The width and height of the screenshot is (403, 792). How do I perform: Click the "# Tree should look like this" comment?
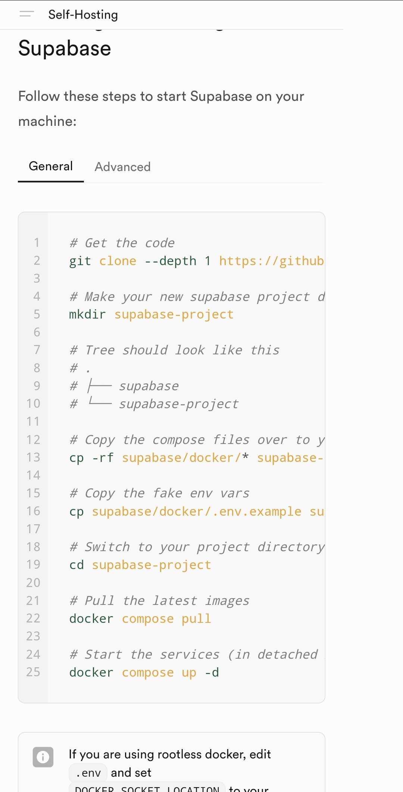coord(174,350)
